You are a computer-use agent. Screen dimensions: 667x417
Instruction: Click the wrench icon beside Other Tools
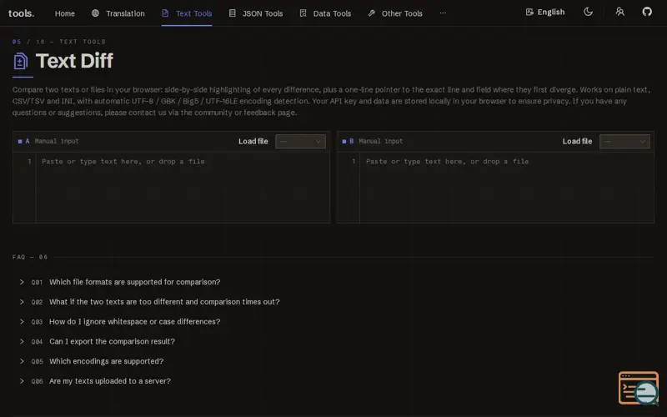tap(372, 13)
